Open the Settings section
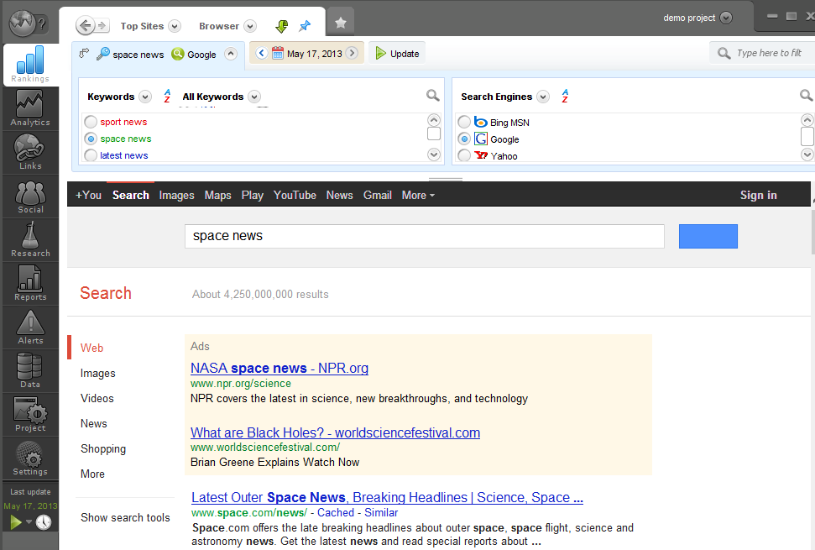Viewport: 815px width, 550px height. 30,458
